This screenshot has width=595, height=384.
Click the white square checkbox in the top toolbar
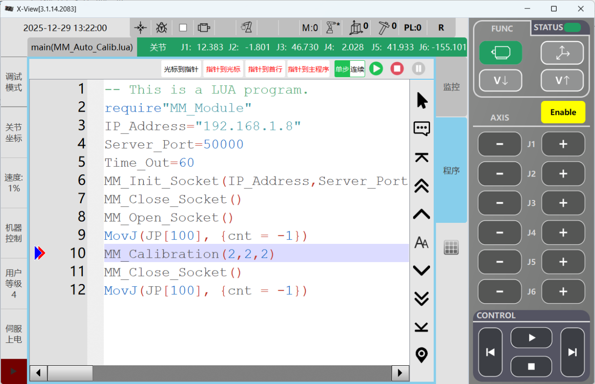[183, 27]
